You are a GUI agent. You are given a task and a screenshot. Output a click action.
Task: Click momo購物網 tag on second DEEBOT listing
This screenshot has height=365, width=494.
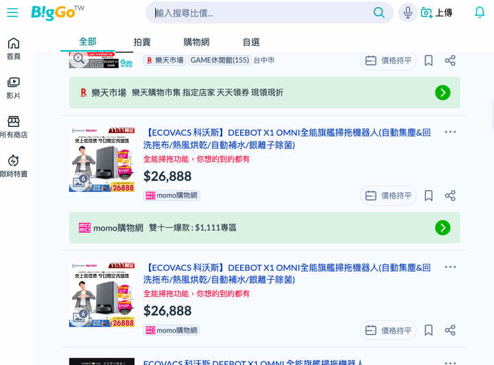click(x=172, y=331)
